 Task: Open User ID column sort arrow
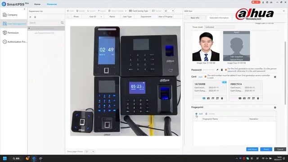click(101, 17)
